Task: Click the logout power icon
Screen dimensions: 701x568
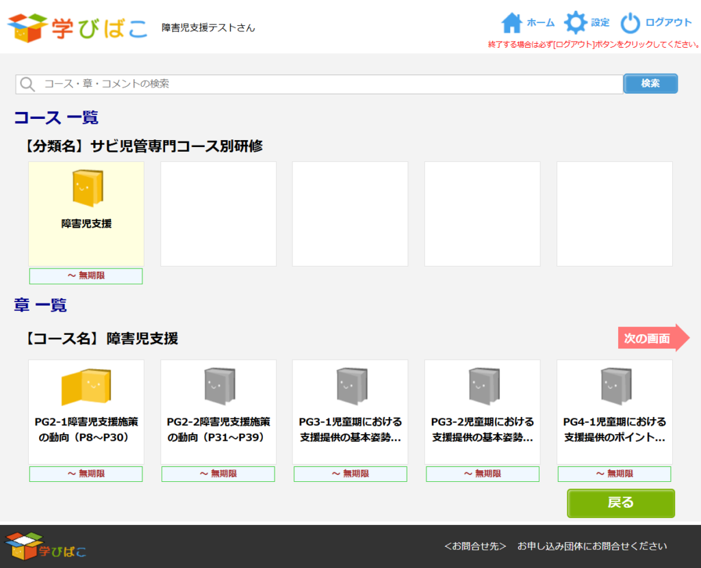Action: [630, 23]
